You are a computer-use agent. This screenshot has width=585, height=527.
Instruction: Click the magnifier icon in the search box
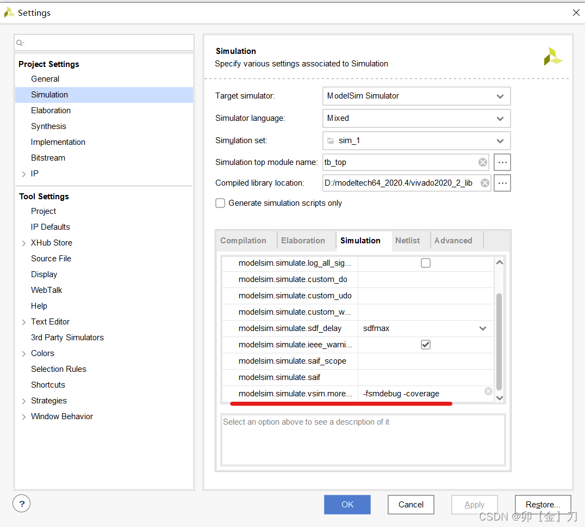click(x=20, y=42)
